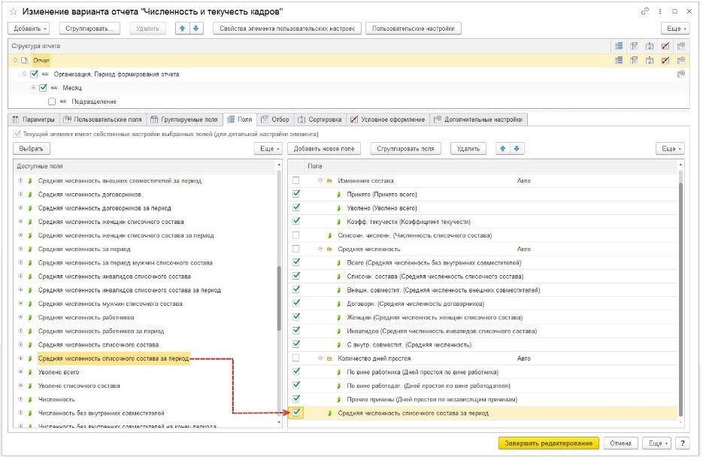
Task: Click conditional formatting icon in Отчет row
Action: 664,59
